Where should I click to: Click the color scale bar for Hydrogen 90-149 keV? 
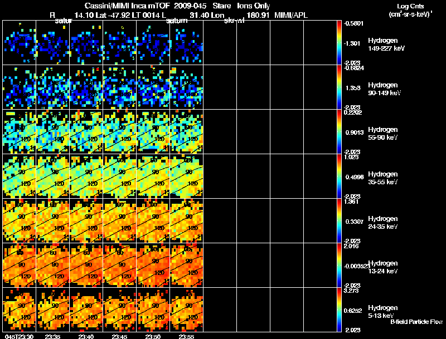(x=339, y=87)
